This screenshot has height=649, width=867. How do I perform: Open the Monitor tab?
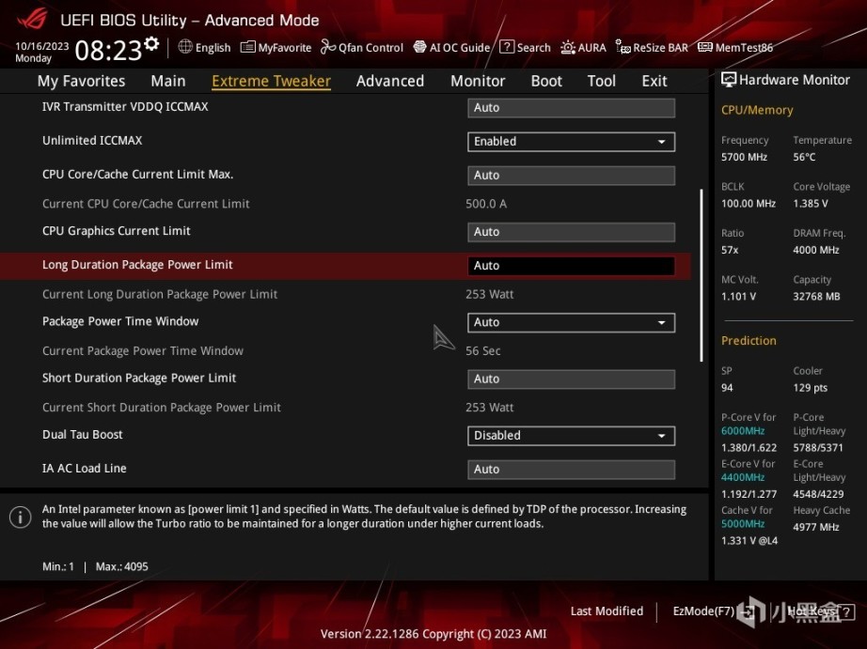pos(478,81)
